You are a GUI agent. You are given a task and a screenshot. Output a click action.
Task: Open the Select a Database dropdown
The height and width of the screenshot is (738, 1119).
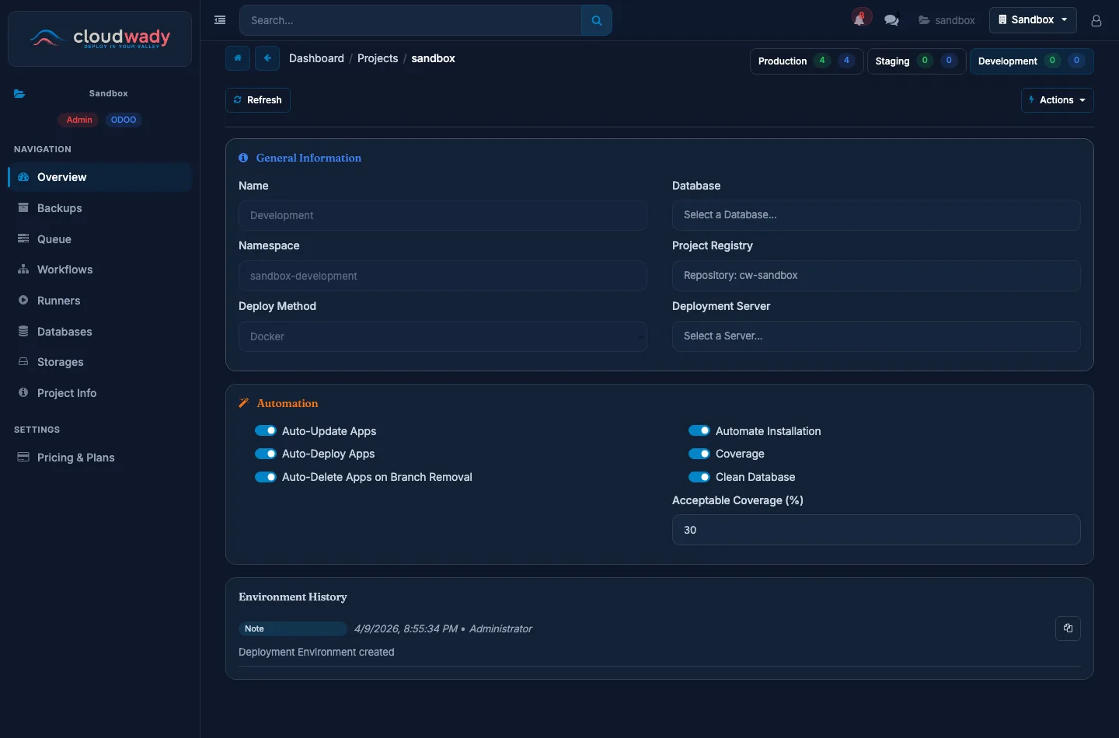[876, 215]
